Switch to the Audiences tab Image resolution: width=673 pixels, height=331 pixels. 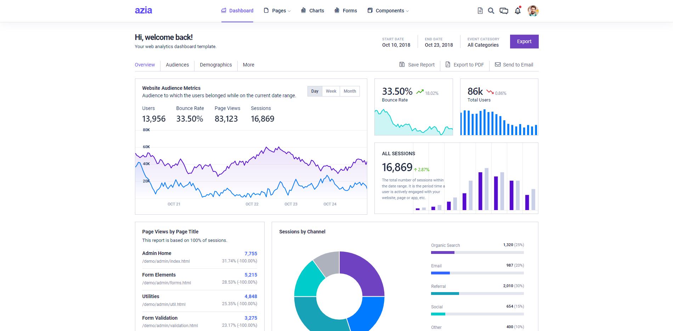coord(177,65)
